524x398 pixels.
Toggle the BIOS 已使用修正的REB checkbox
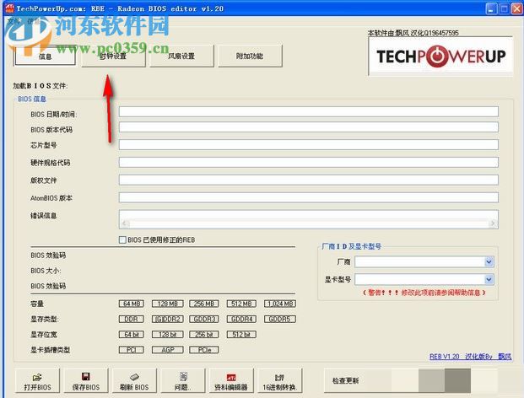[122, 239]
